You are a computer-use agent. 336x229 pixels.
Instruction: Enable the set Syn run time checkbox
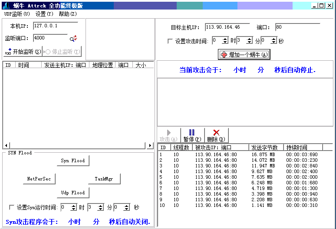pos(12,207)
